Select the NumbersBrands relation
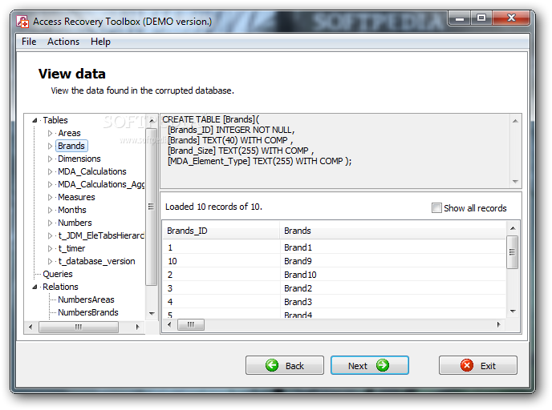 88,312
